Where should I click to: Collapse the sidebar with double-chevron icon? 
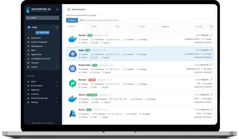(58, 10)
